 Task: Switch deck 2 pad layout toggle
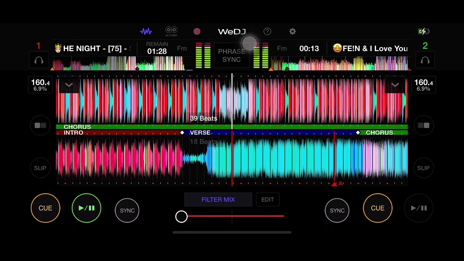(423, 125)
